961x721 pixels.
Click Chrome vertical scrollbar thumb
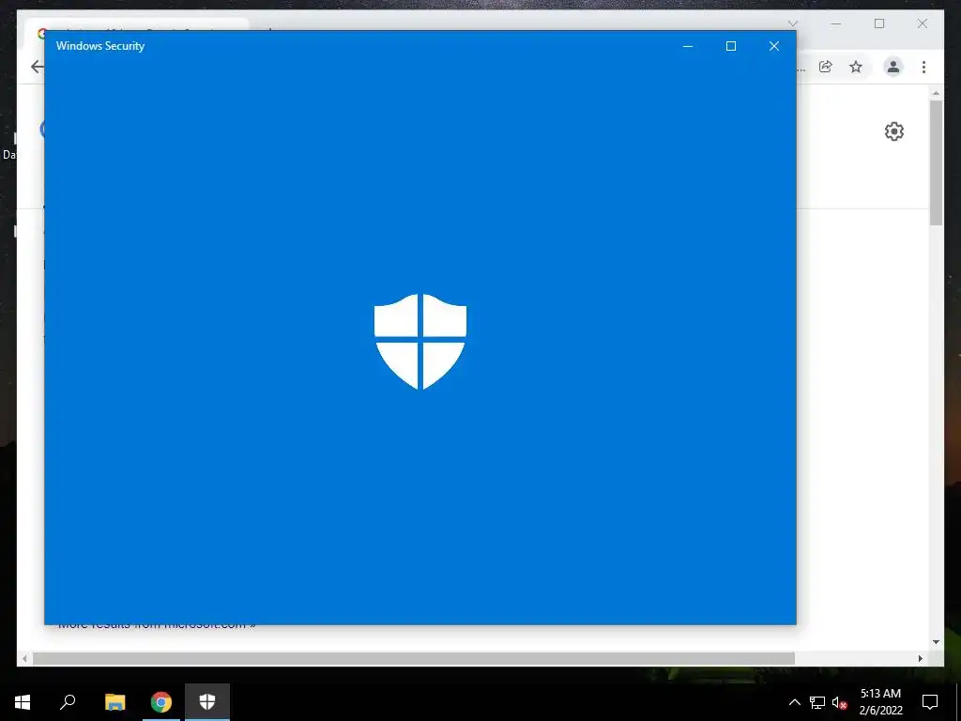pos(936,162)
